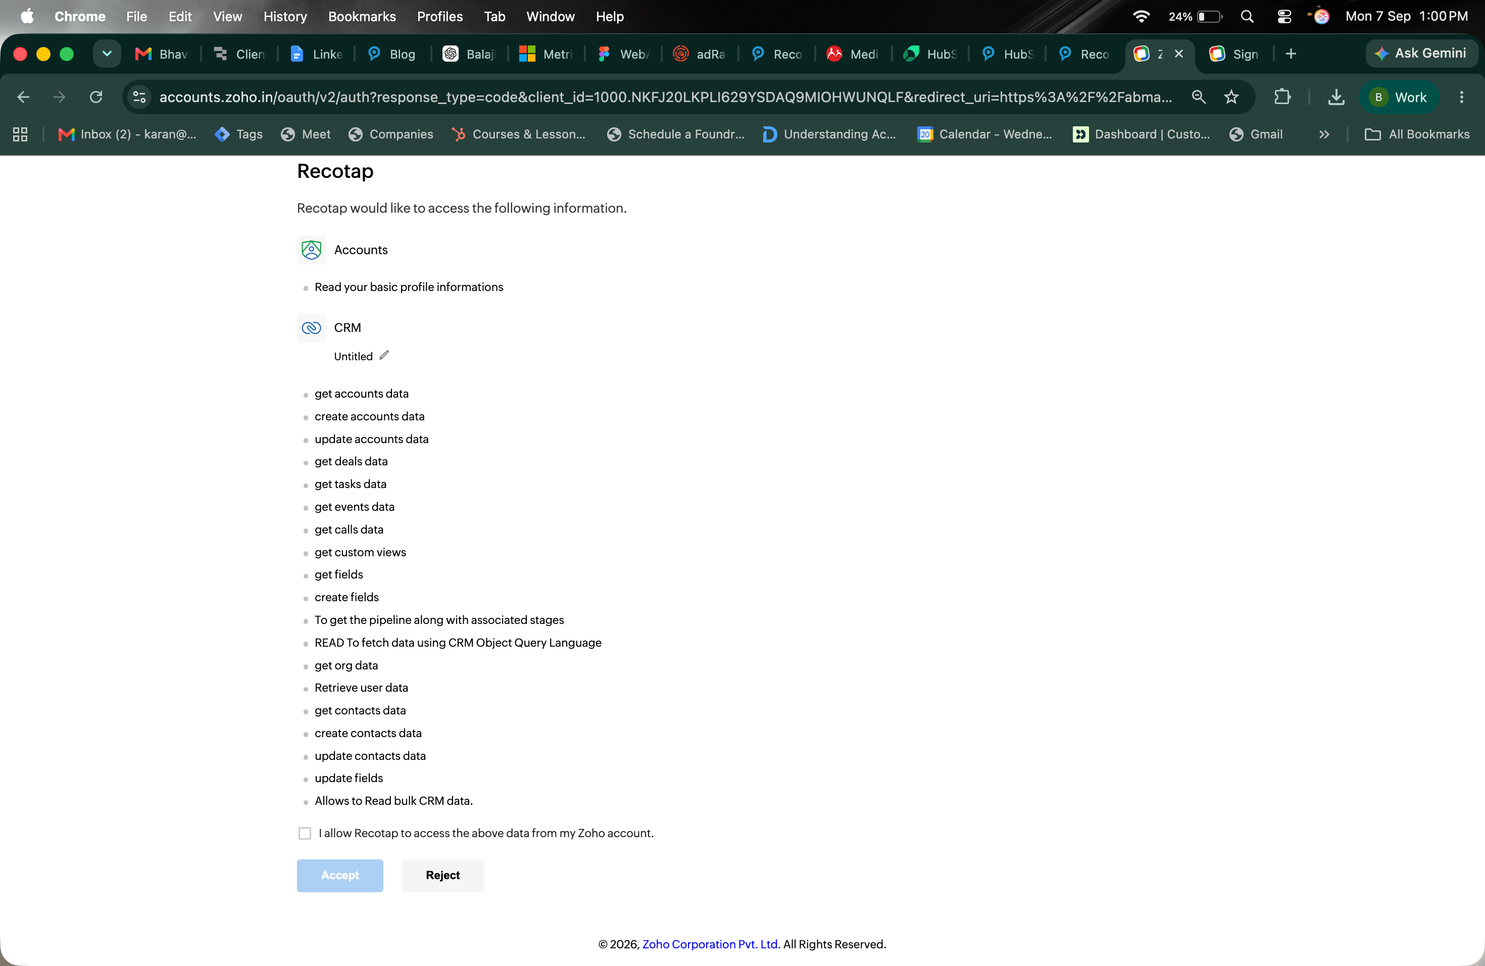Click the Wi-Fi status icon

click(x=1141, y=16)
